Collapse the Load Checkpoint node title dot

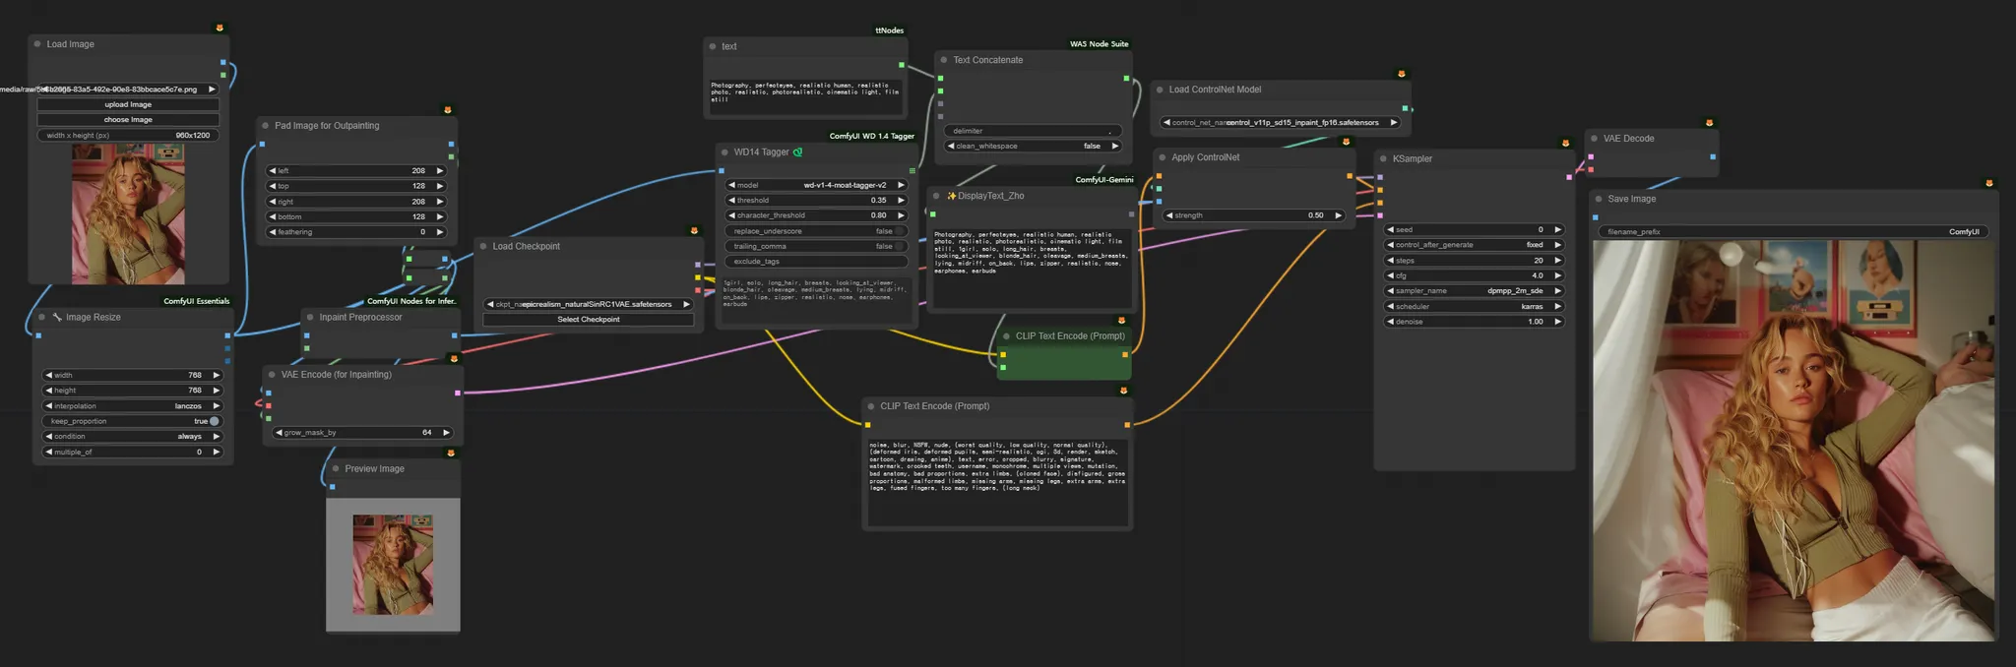point(483,247)
